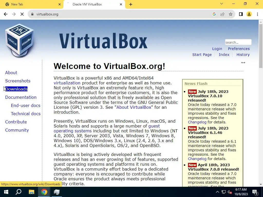Click the network tray icon

pyautogui.click(x=224, y=192)
